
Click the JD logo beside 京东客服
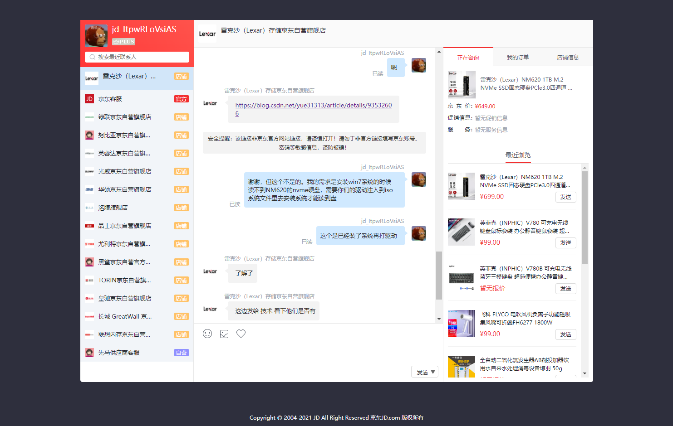(x=89, y=99)
